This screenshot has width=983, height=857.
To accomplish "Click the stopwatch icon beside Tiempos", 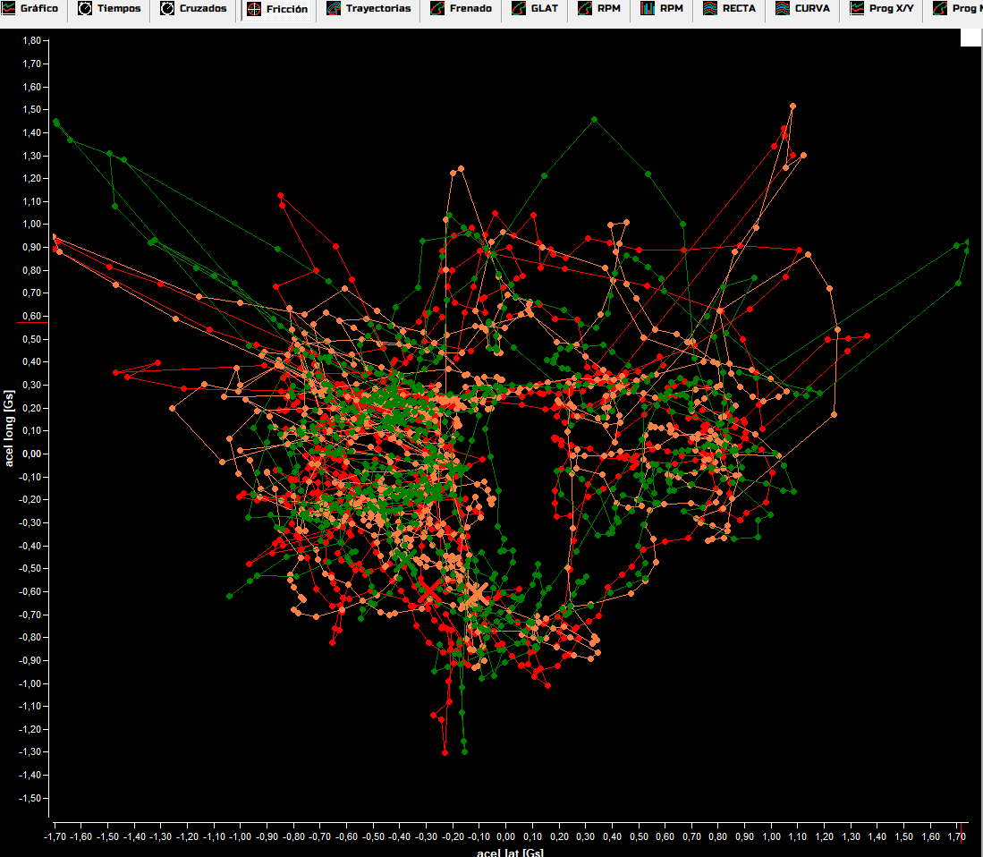I will [85, 8].
